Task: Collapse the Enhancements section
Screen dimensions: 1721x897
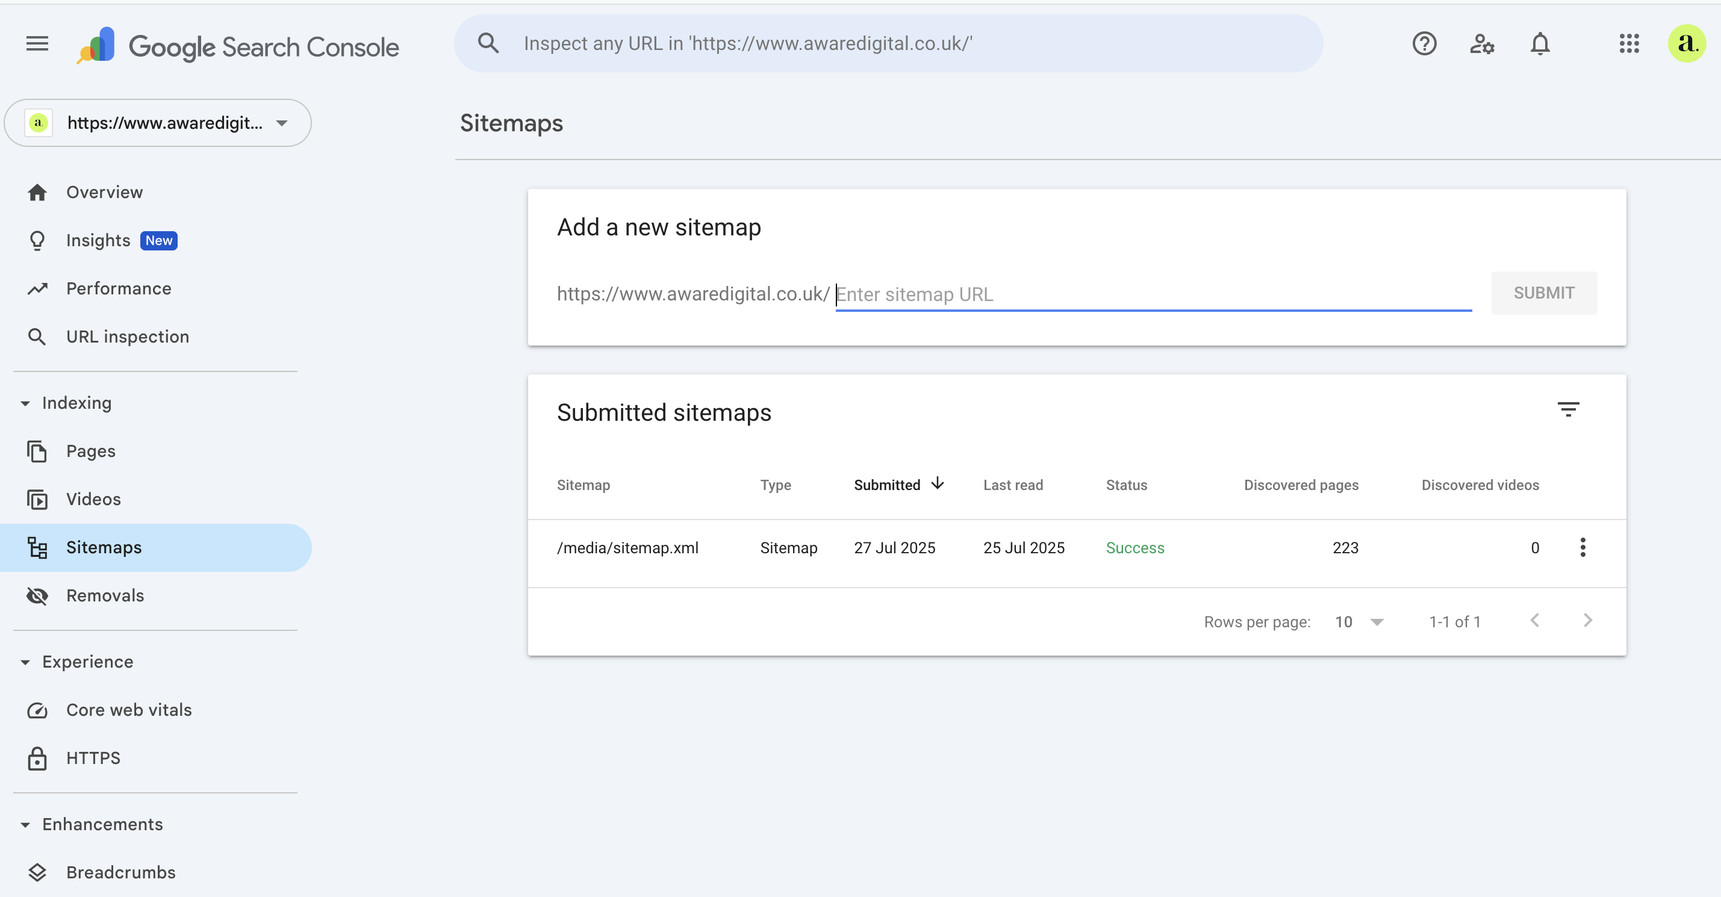Action: pos(25,825)
